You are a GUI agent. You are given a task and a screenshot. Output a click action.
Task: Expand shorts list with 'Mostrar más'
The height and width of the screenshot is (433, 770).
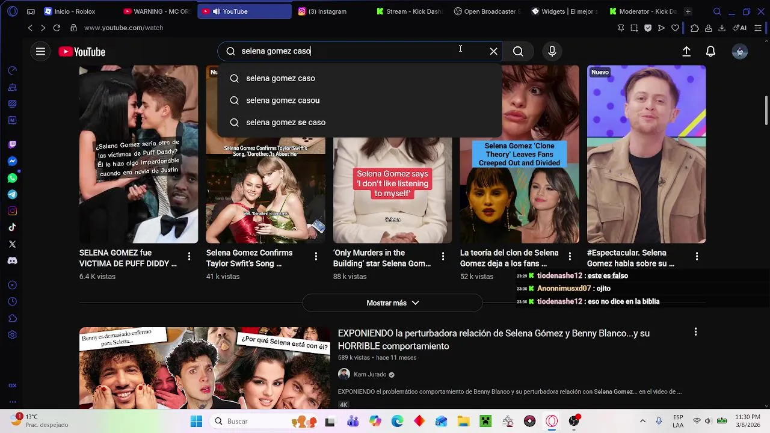392,303
